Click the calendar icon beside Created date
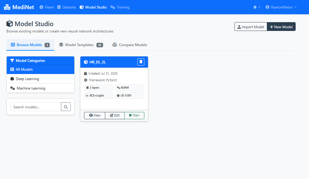This screenshot has width=309, height=179. [85, 73]
